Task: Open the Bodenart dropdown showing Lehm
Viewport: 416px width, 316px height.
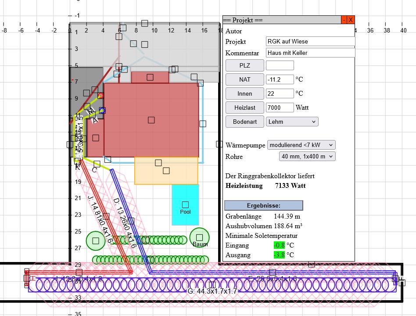Action: click(x=292, y=122)
